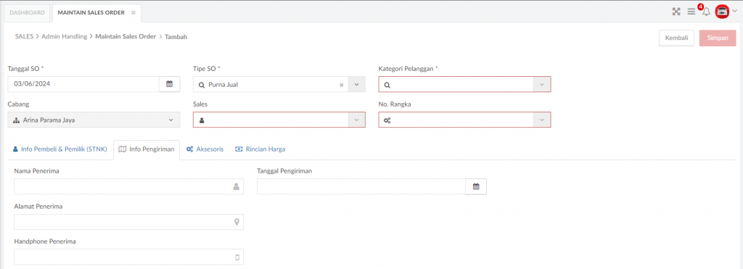The height and width of the screenshot is (269, 743).
Task: Click the notification bell icon
Action: click(706, 12)
